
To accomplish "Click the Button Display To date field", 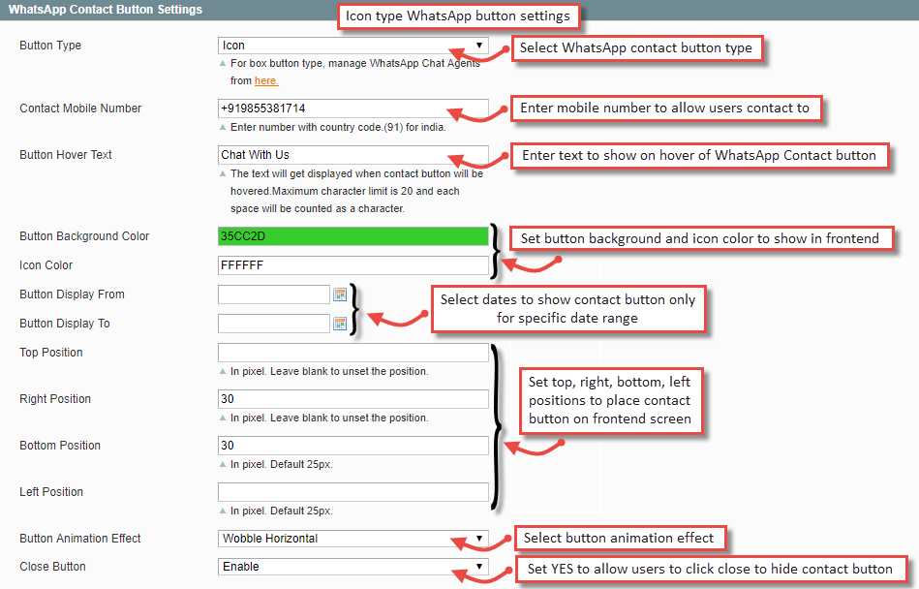I will click(x=274, y=324).
